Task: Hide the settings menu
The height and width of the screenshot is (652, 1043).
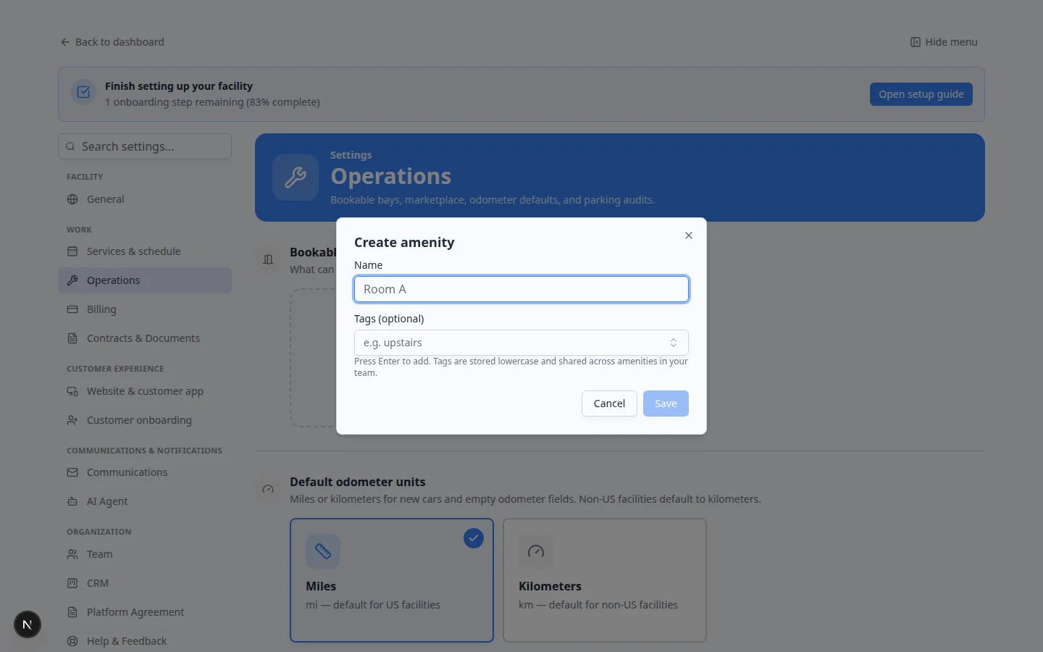Action: coord(944,42)
